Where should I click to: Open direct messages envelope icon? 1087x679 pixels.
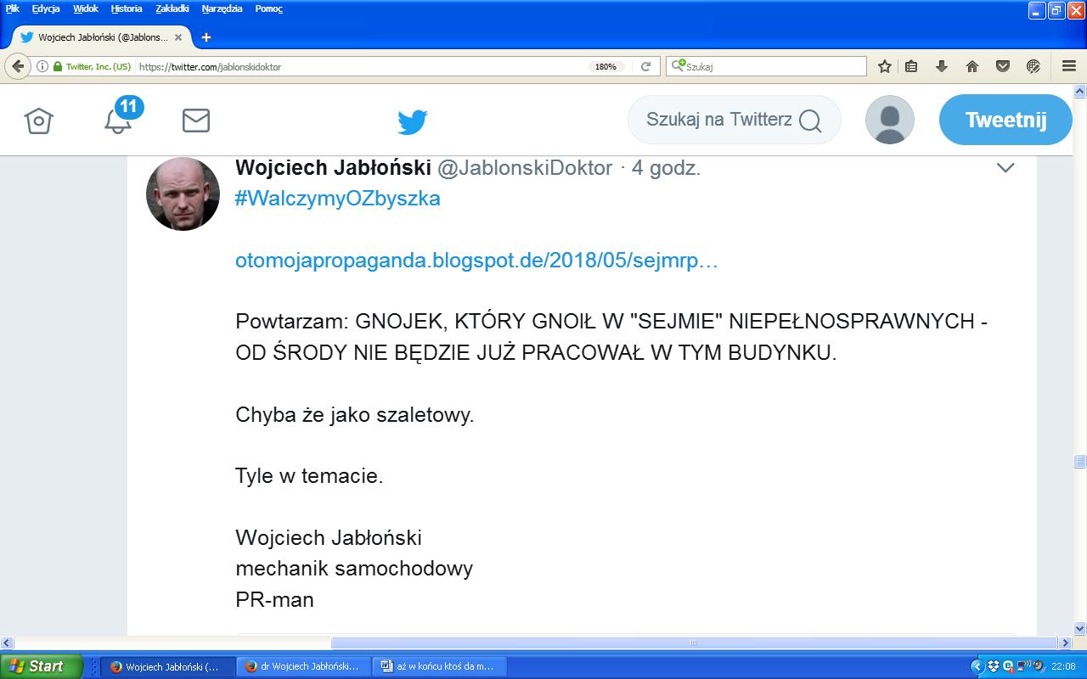click(x=196, y=121)
